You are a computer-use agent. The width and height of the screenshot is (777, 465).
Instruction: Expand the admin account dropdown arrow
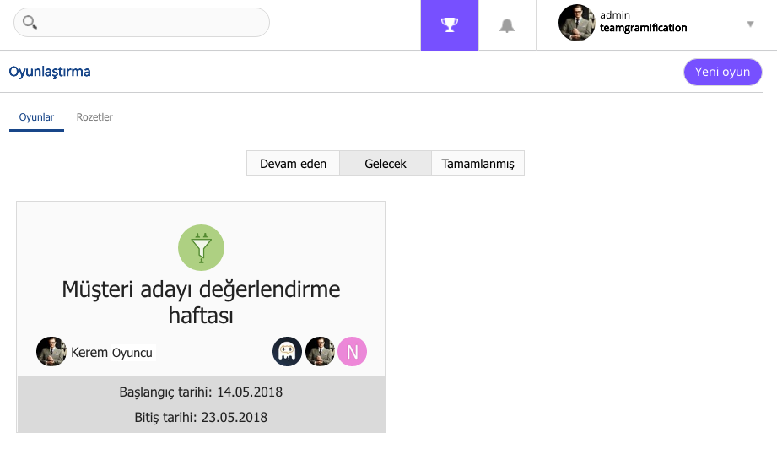point(750,24)
